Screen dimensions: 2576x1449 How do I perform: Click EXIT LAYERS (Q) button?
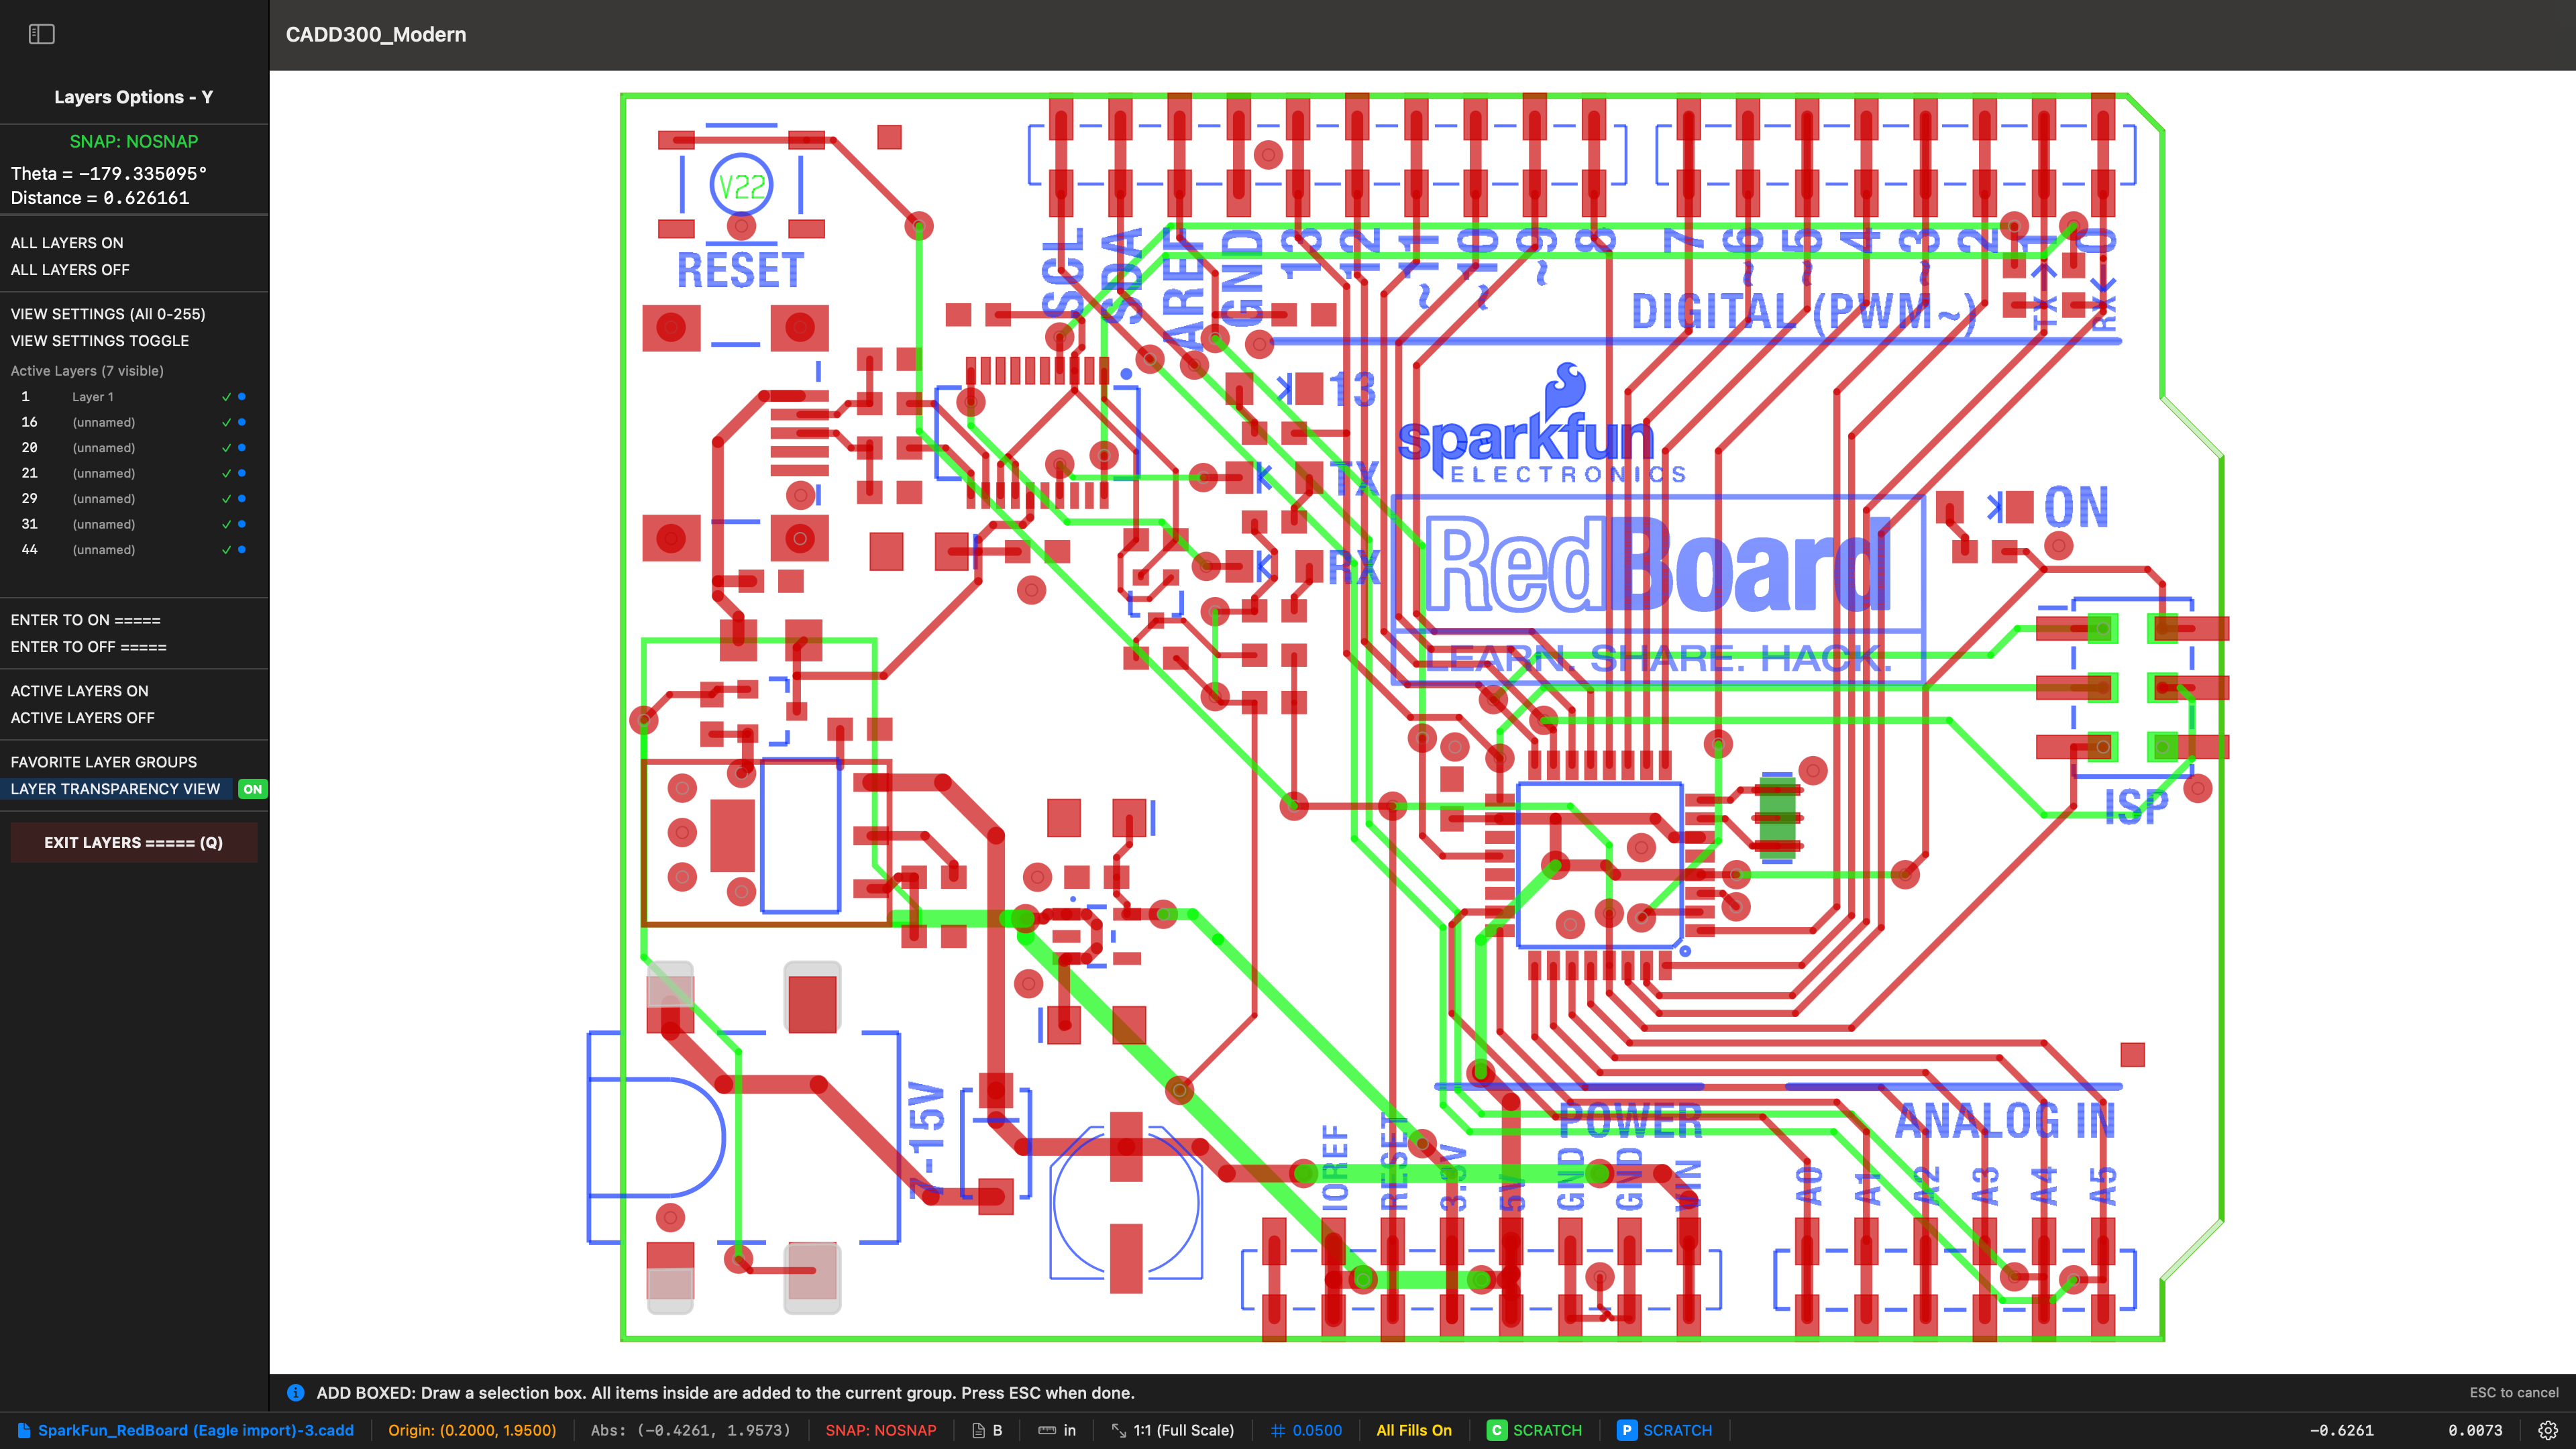click(x=134, y=842)
